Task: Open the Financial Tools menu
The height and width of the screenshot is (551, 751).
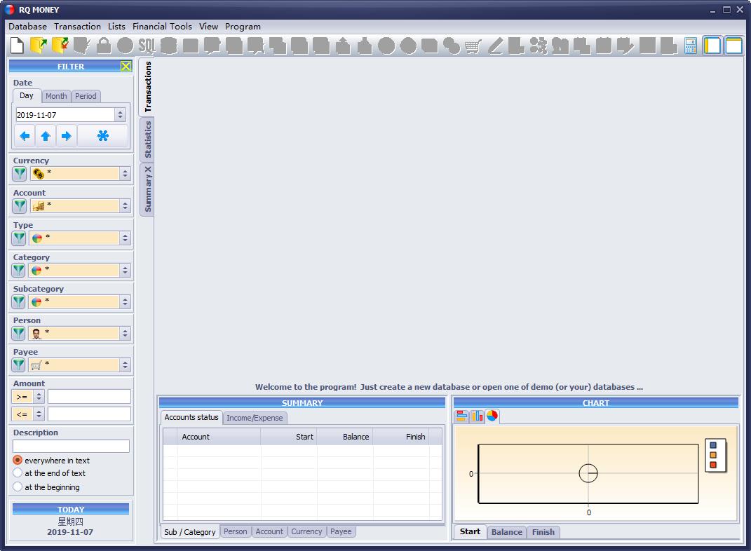Action: pos(162,27)
